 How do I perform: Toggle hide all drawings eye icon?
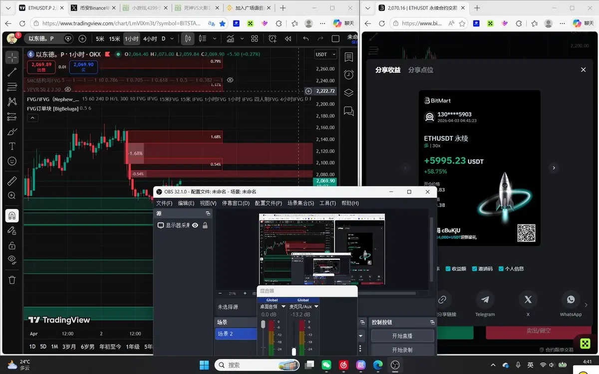click(12, 260)
